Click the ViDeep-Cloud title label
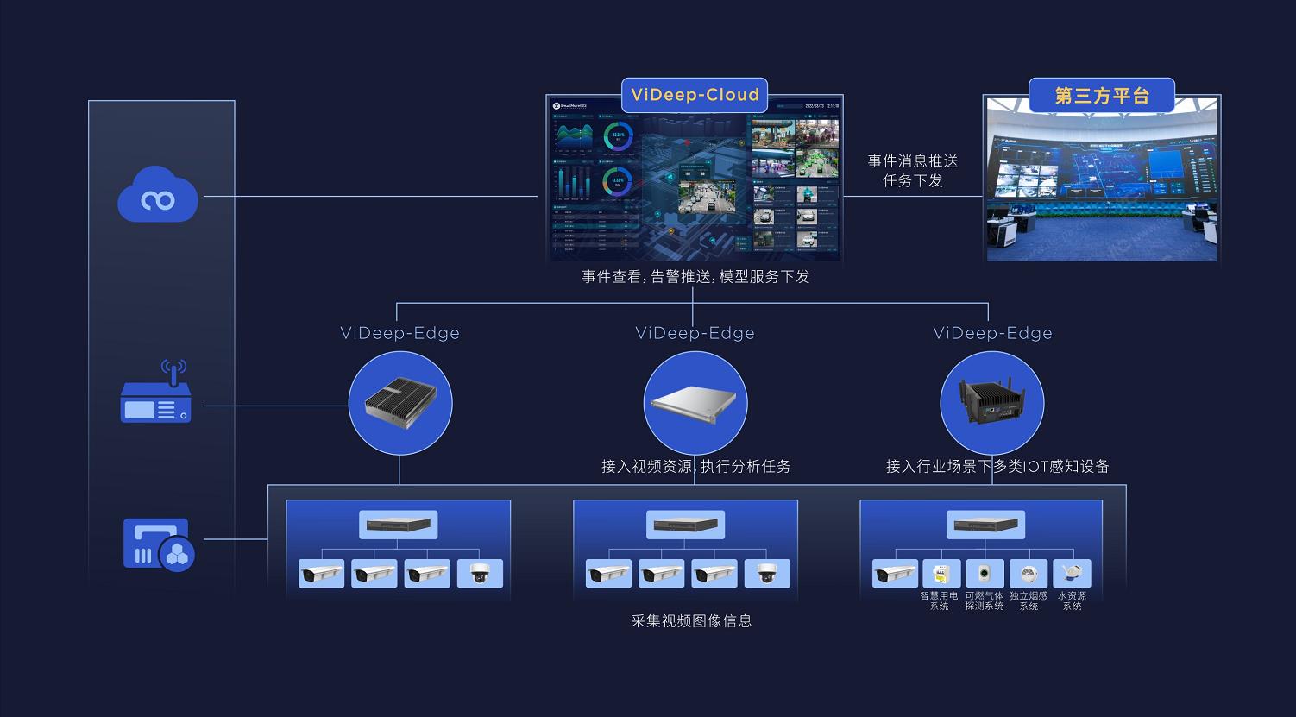 [x=695, y=95]
